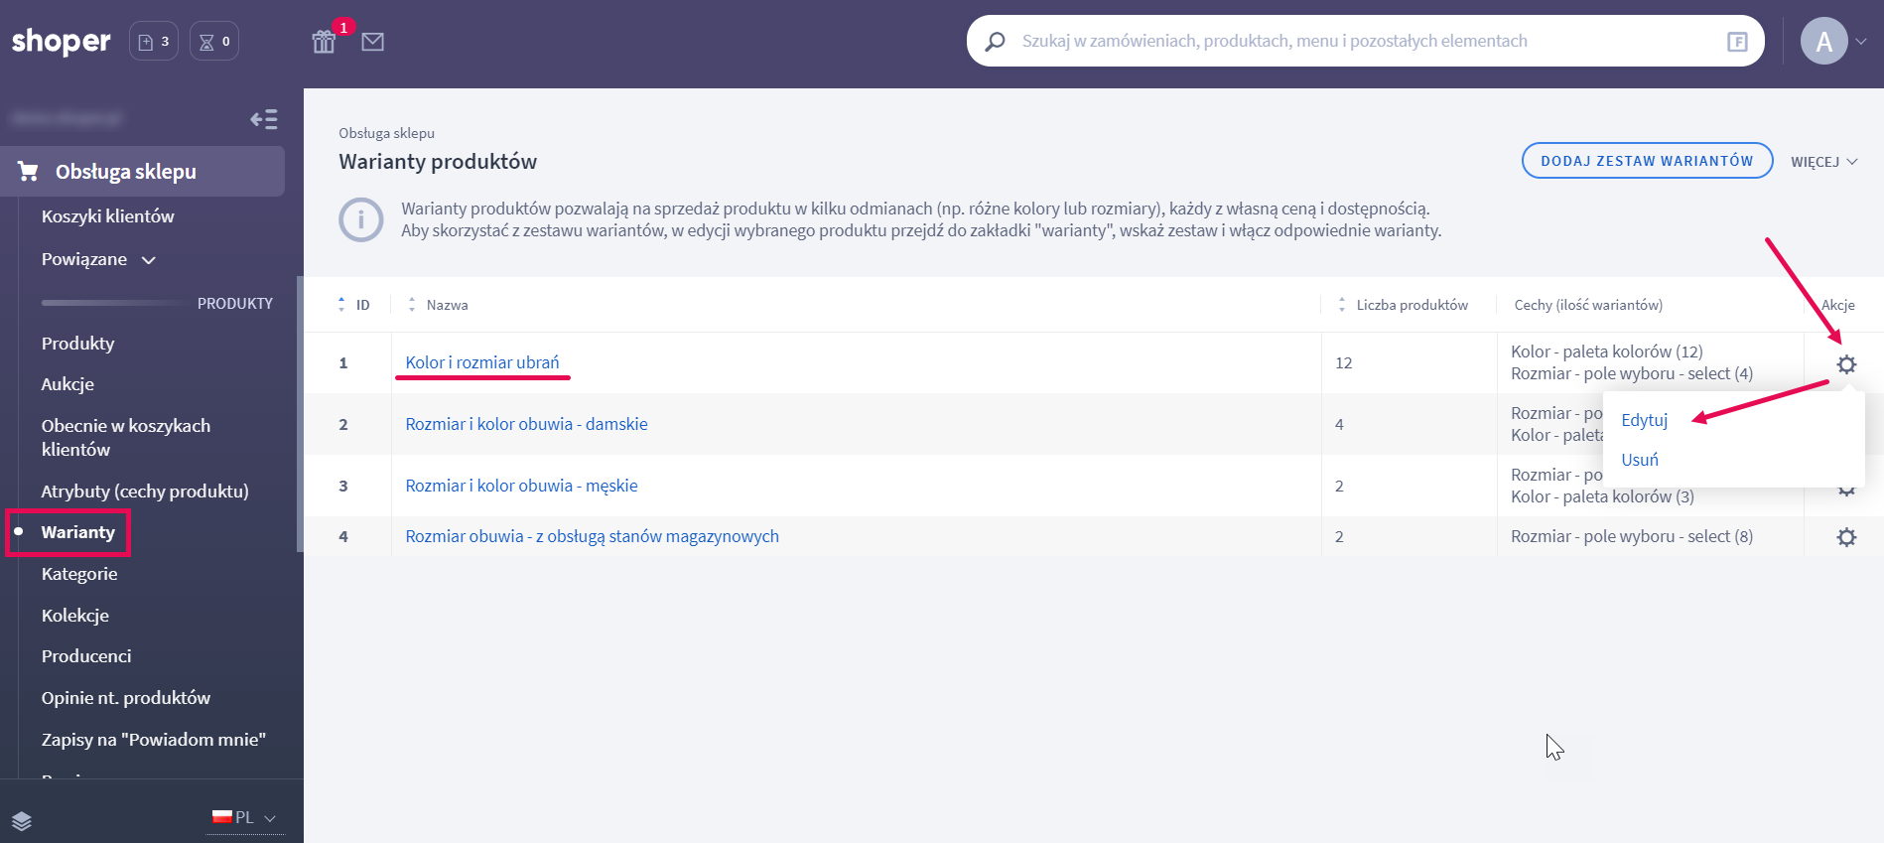Image resolution: width=1884 pixels, height=843 pixels.
Task: Open the PL language selector
Action: coord(244,818)
